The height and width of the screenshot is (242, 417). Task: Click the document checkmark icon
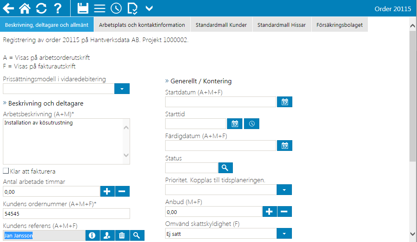[x=133, y=9]
